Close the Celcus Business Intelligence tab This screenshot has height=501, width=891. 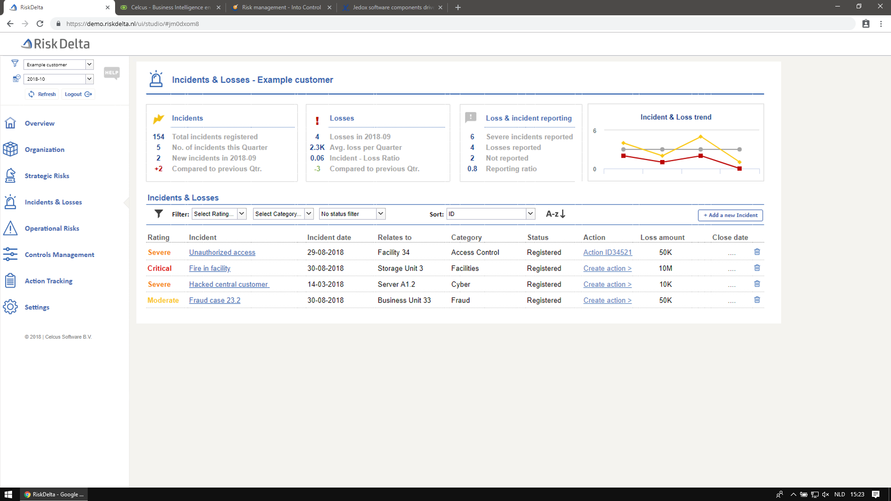coord(219,7)
